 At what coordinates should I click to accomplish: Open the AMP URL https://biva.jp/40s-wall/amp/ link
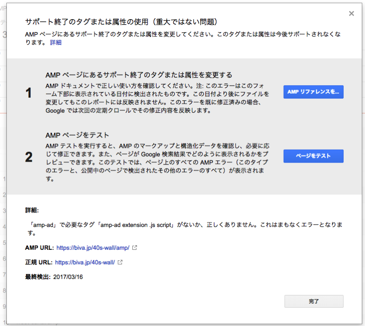click(93, 248)
